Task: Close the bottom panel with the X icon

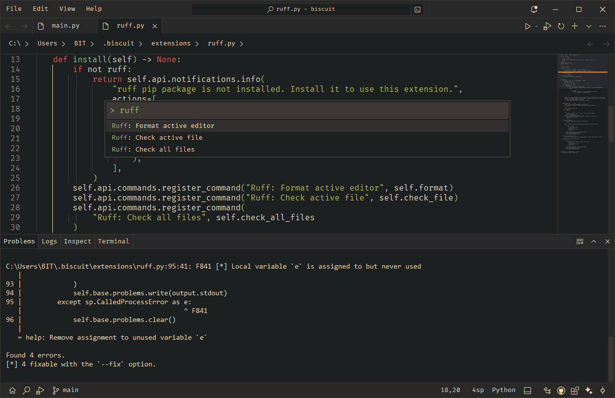Action: coord(608,241)
